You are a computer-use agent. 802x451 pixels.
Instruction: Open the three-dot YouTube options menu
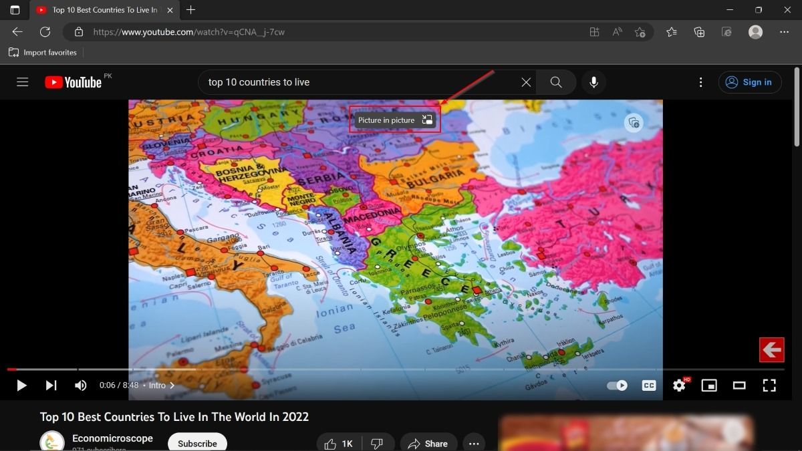700,82
